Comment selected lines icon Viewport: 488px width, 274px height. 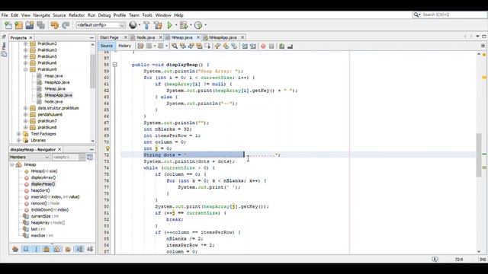[281, 46]
